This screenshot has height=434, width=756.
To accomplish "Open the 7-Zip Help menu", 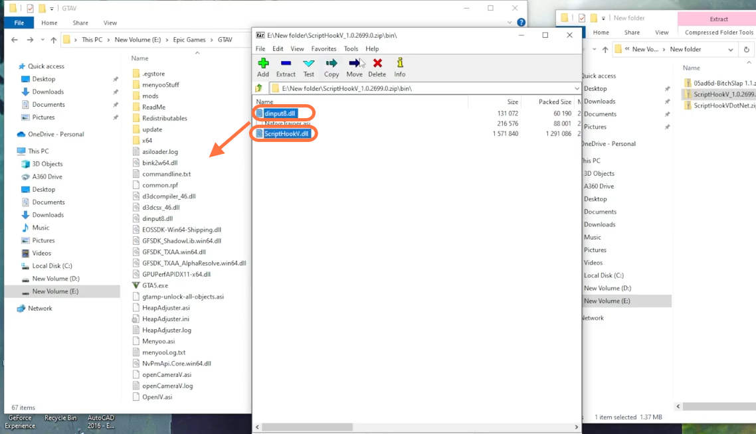I will [372, 48].
